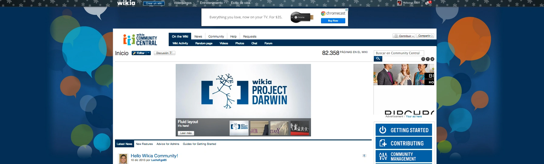
Task: Click the Crear un wiki button
Action: (x=154, y=3)
